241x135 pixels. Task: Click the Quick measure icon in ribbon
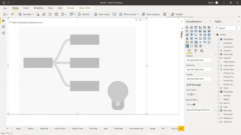165,14
